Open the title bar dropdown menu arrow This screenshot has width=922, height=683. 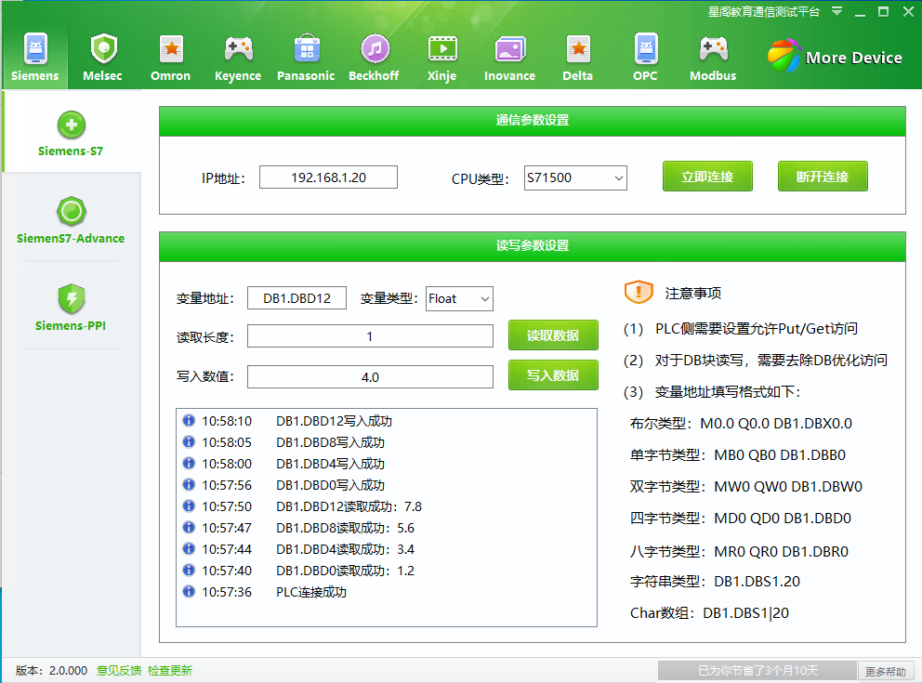[x=836, y=11]
